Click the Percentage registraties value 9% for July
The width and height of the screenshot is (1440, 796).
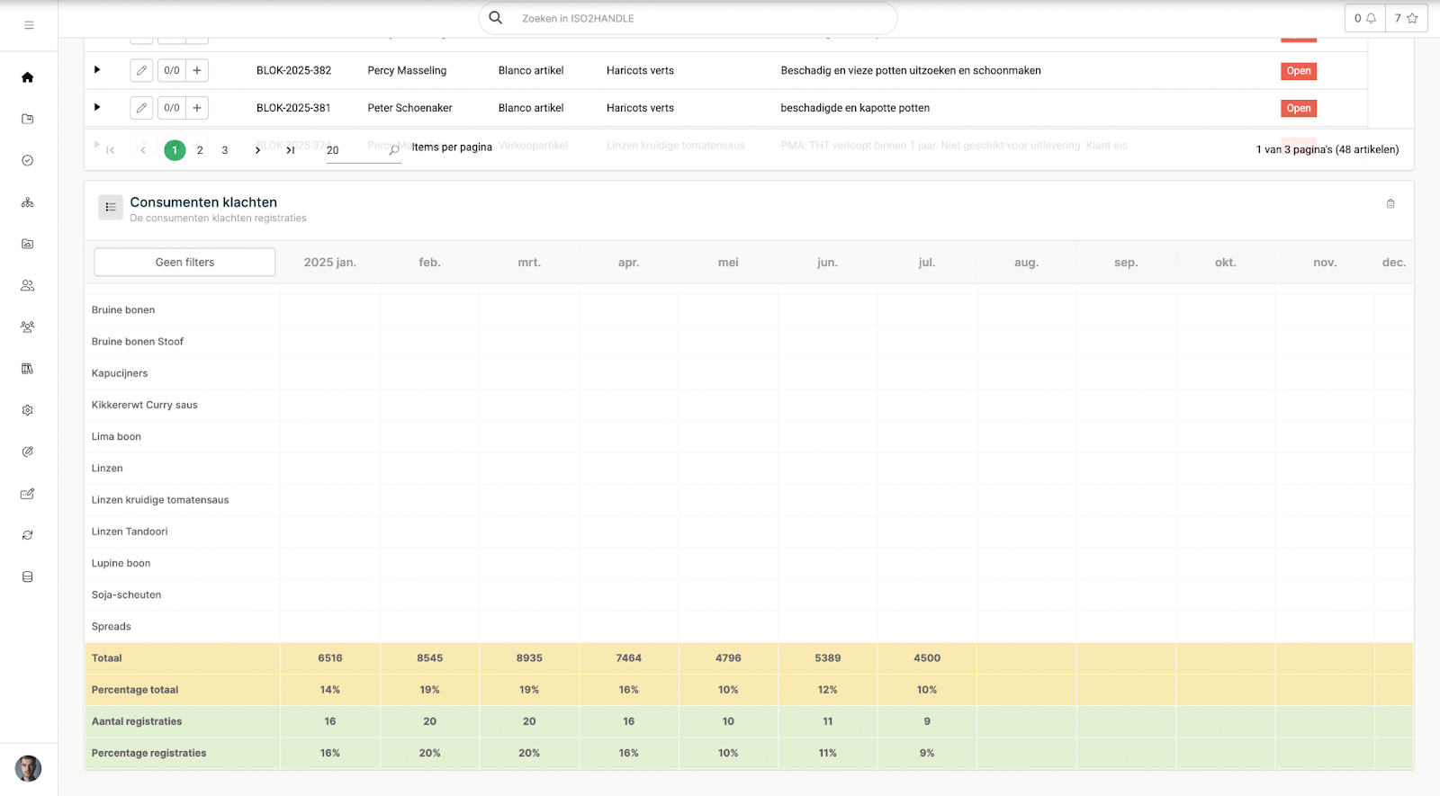(927, 753)
